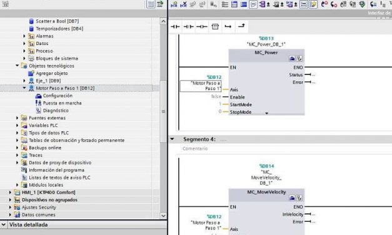Image resolution: width=392 pixels, height=235 pixels.
Task: Click the download block green arrow icon
Action: (x=362, y=4)
